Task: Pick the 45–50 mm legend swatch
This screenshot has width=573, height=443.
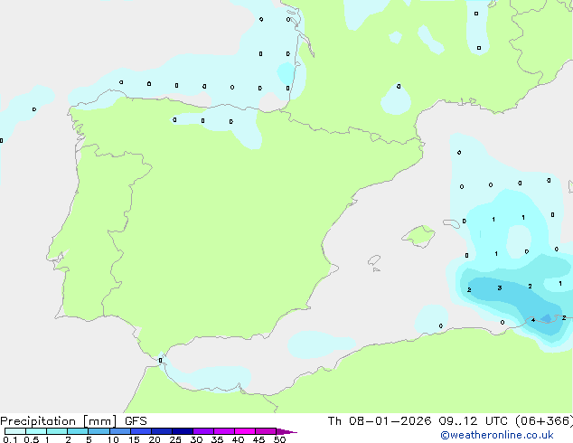Action: coord(266,431)
